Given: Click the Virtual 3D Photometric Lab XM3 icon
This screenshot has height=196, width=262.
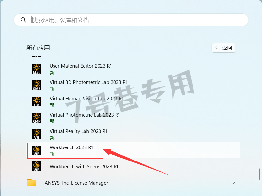Looking at the screenshot, I should [x=37, y=85].
